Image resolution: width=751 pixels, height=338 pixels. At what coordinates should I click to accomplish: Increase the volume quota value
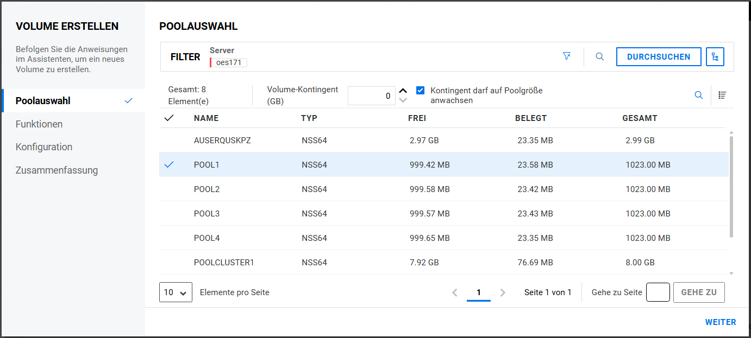[x=403, y=91]
